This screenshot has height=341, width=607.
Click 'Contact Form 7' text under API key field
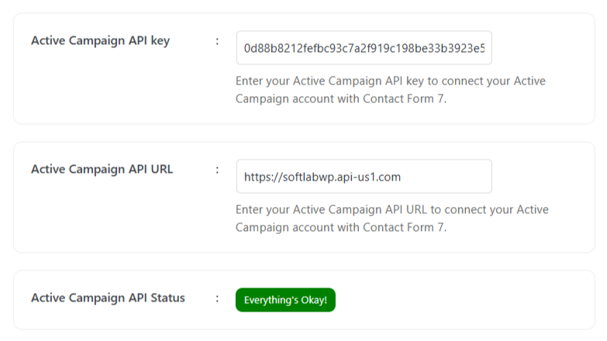click(404, 98)
